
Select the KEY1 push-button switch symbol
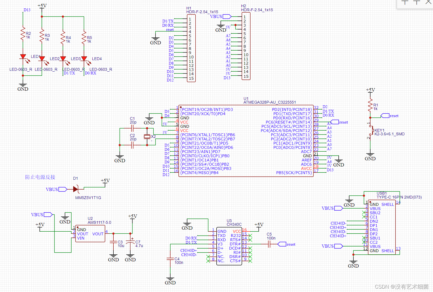[371, 131]
